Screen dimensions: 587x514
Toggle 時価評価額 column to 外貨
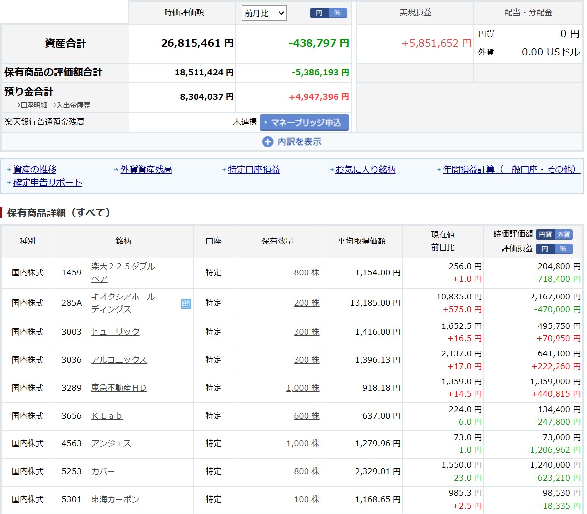pos(563,235)
